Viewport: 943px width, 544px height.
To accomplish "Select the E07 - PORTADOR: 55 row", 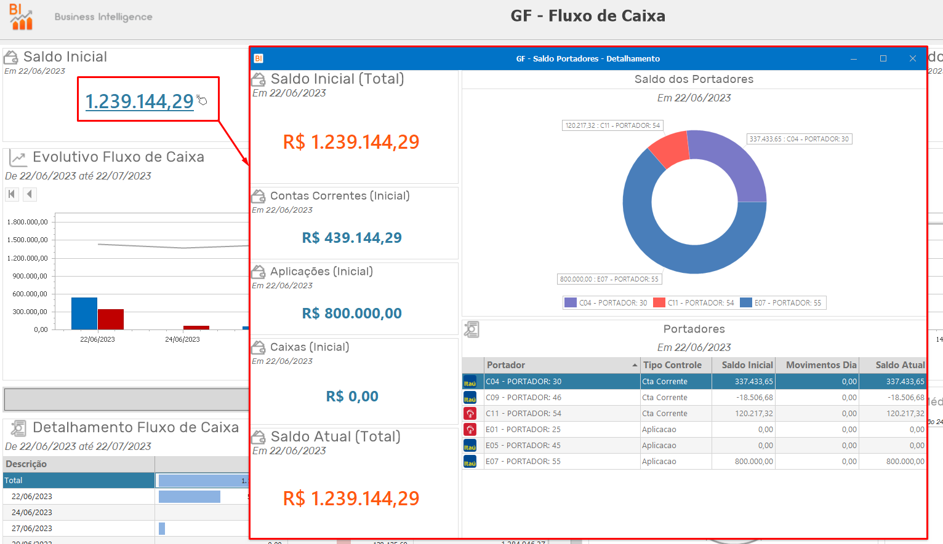I will (694, 462).
